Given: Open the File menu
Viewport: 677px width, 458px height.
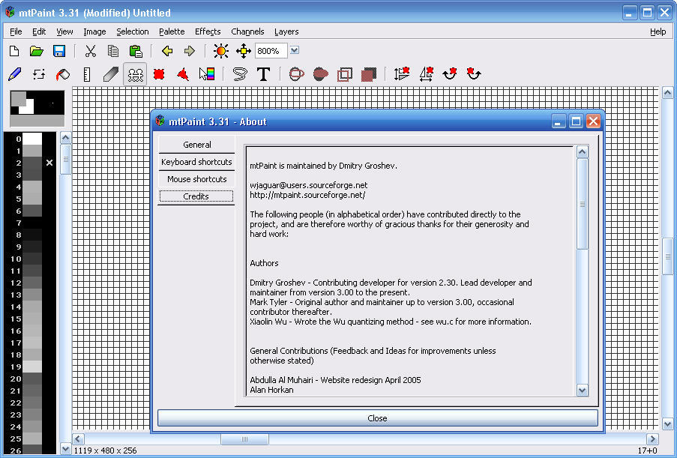Looking at the screenshot, I should pyautogui.click(x=16, y=31).
